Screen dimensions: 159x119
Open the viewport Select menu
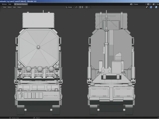[x=10, y=7]
